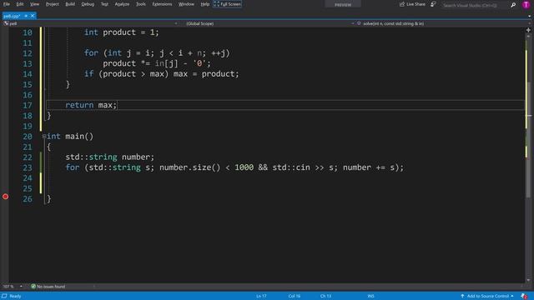Click 'std::string number;' declaration
This screenshot has height=300, width=534.
(109, 157)
